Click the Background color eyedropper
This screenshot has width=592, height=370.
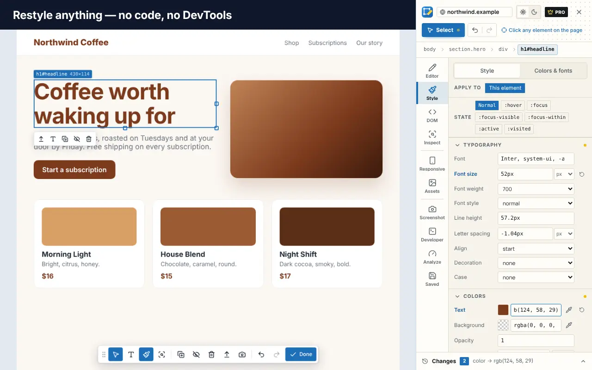tap(569, 325)
